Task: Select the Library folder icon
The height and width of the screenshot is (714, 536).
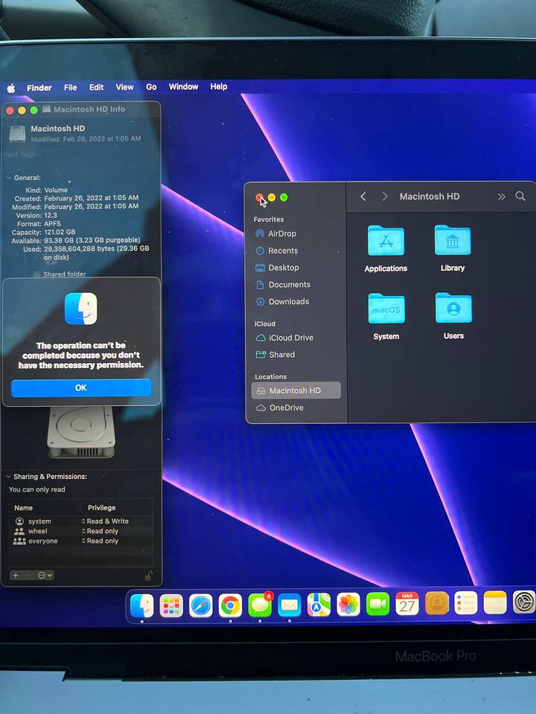Action: [452, 240]
